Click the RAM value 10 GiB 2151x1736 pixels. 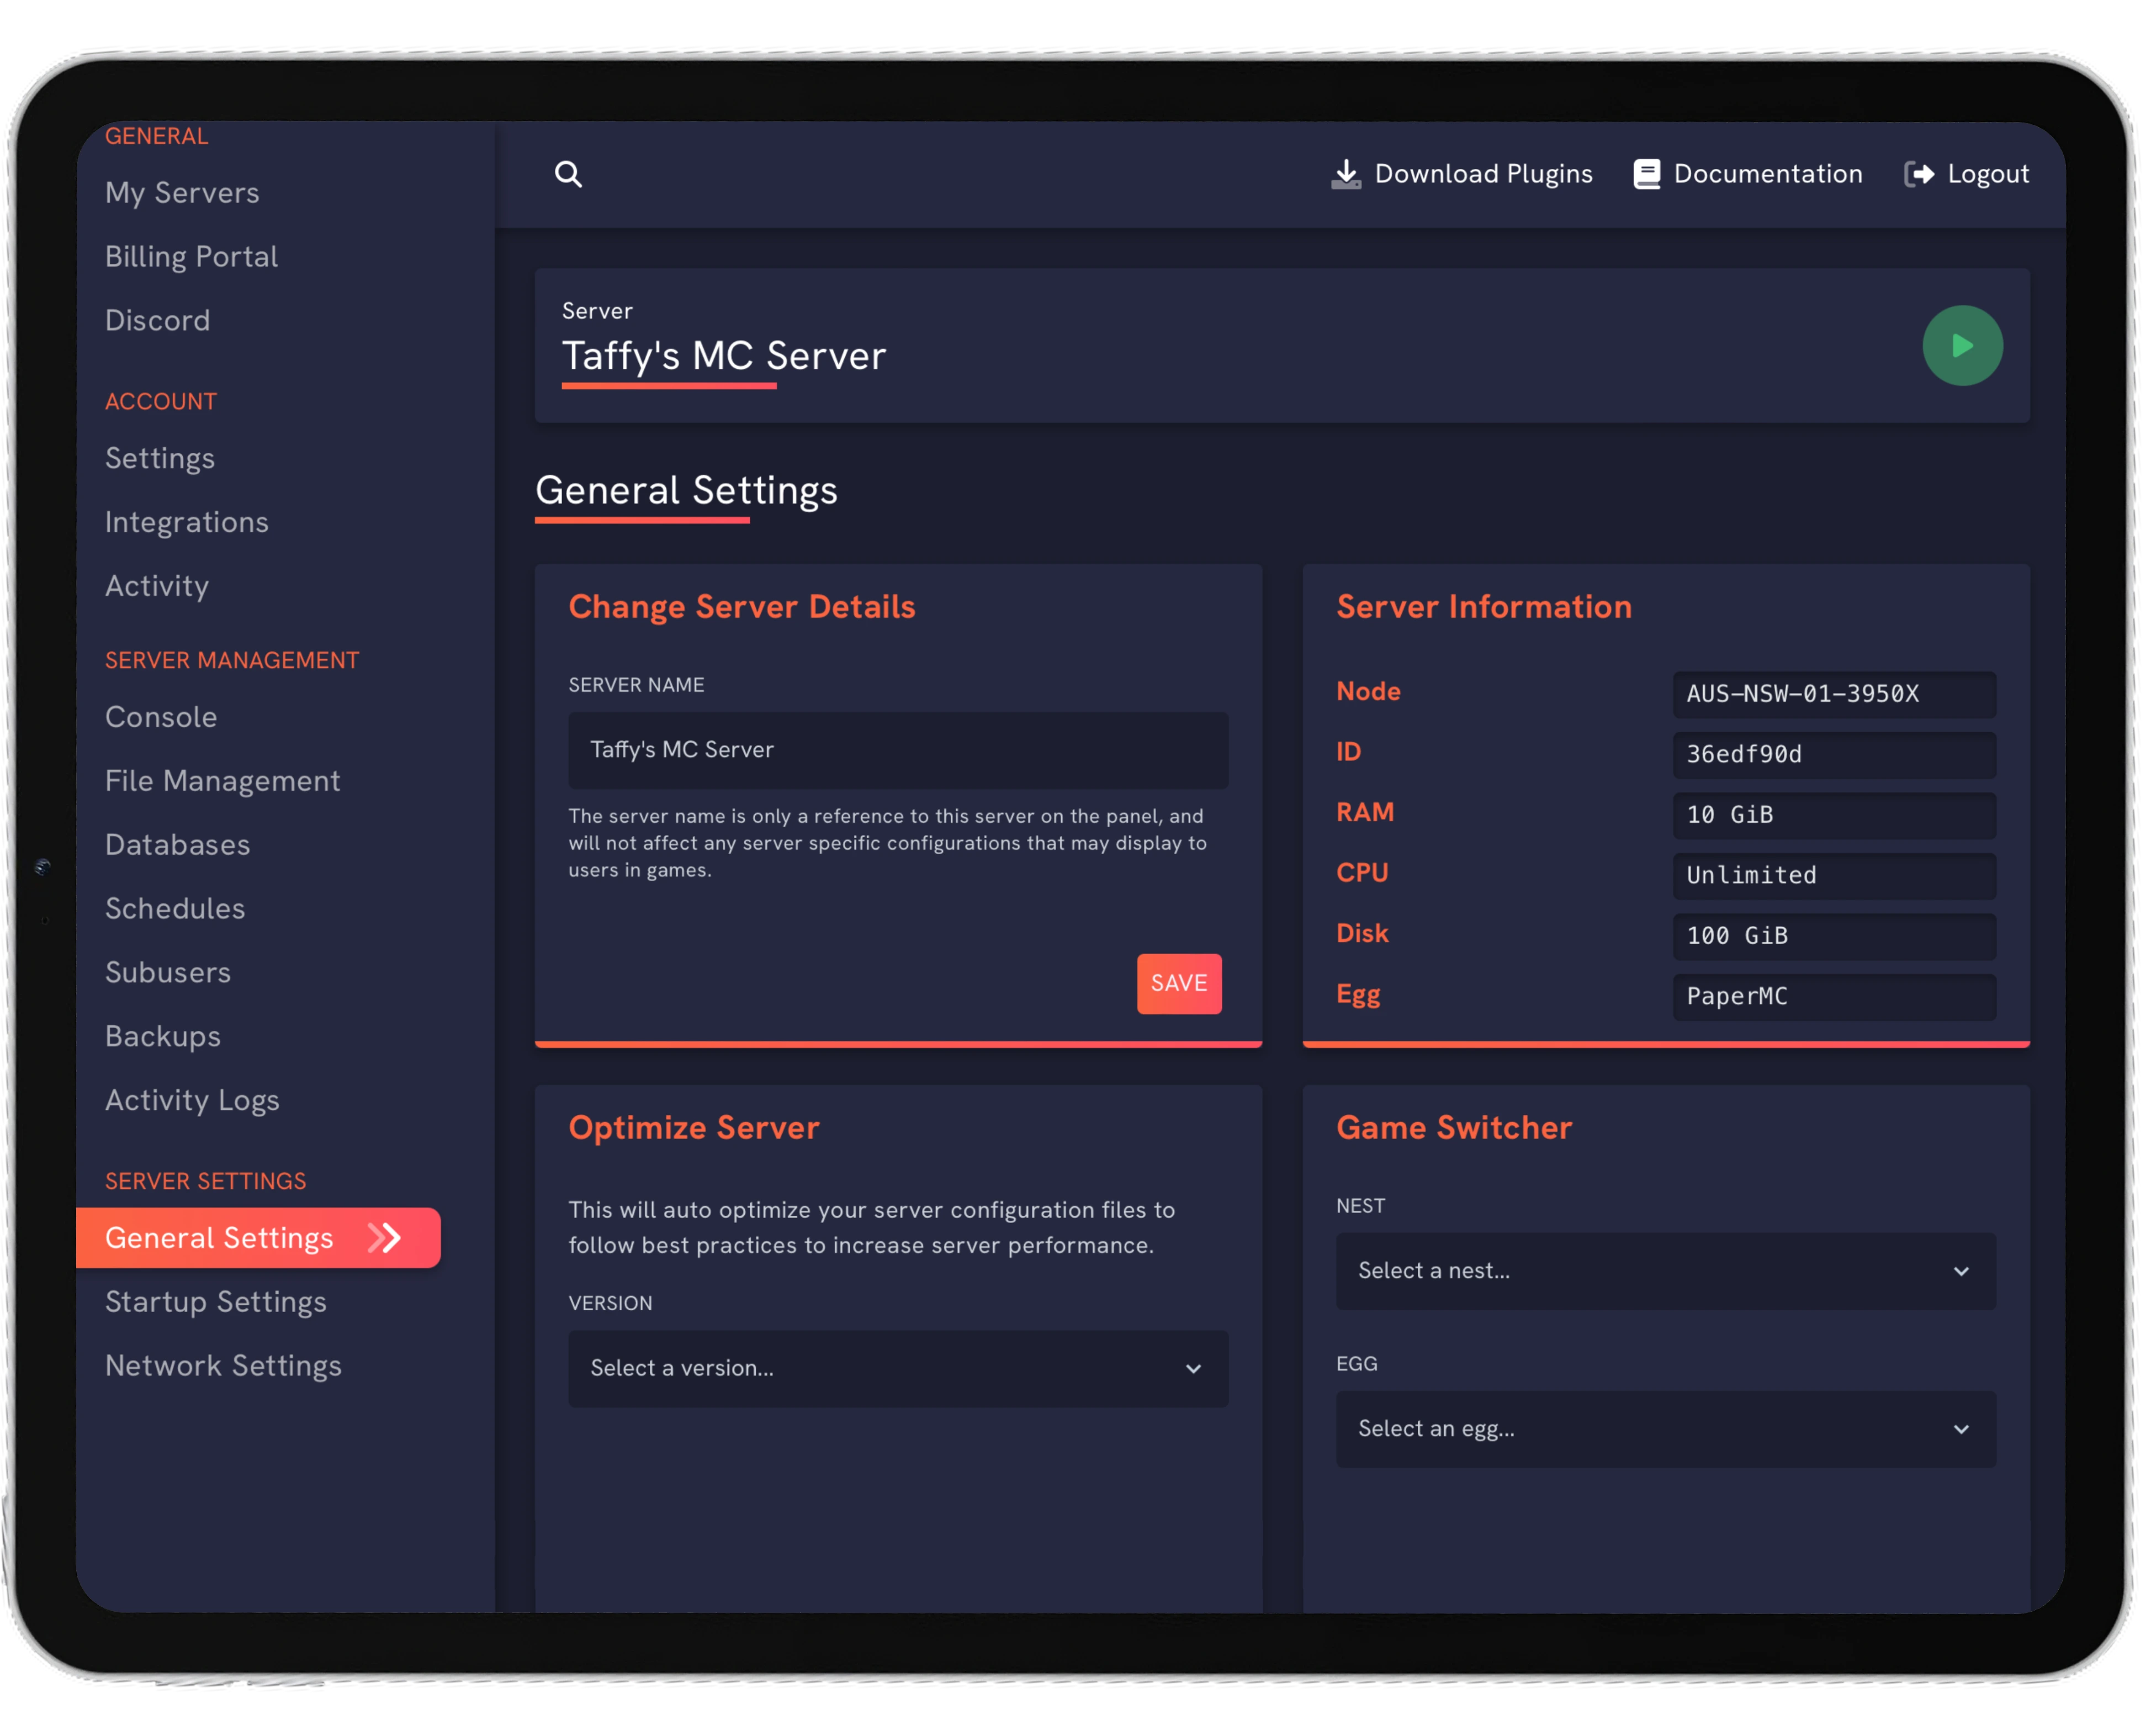point(1834,815)
